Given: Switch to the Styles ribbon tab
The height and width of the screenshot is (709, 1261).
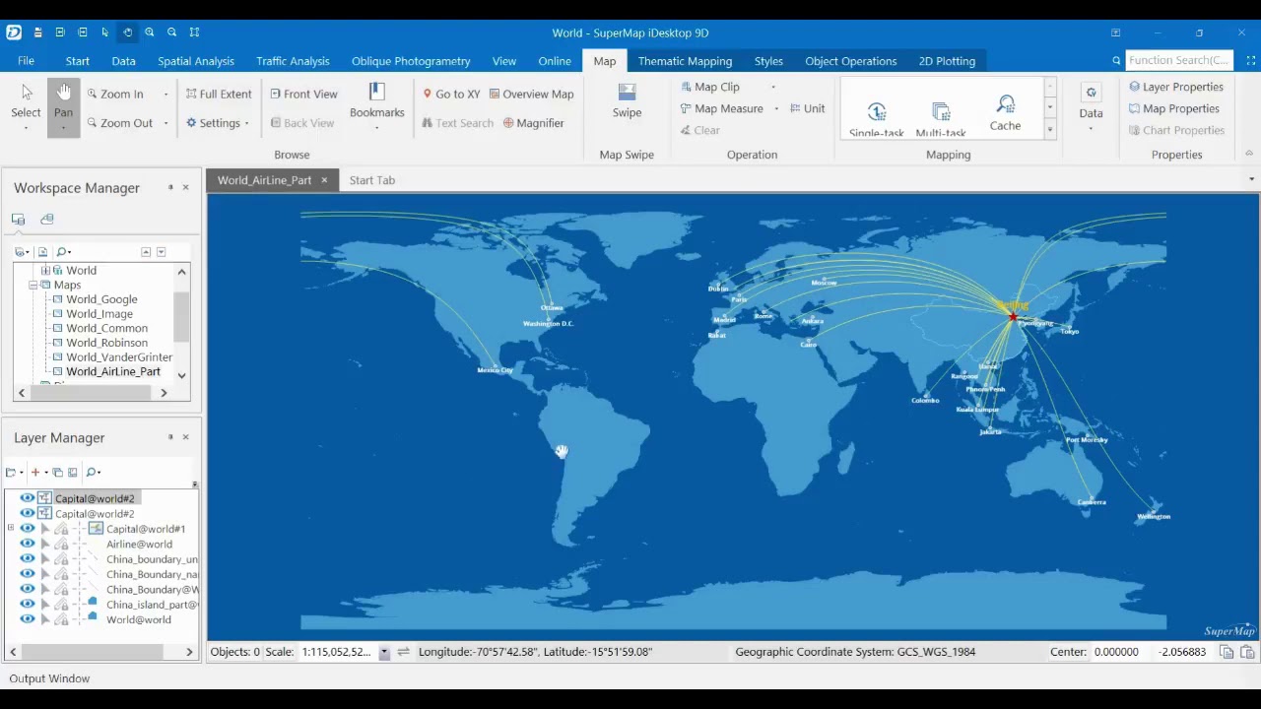Looking at the screenshot, I should click(768, 61).
